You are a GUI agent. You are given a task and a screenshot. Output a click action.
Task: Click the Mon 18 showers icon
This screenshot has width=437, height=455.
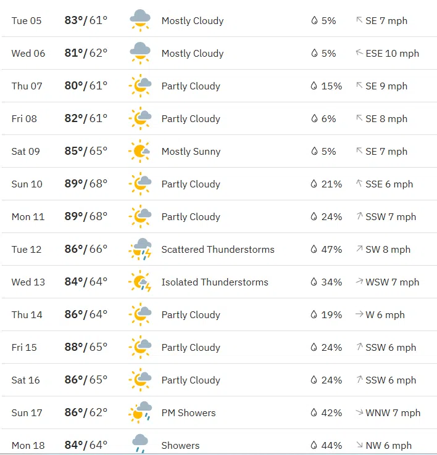click(141, 444)
